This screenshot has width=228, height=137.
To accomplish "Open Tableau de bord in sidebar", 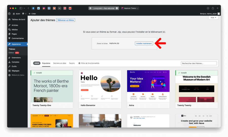I will pos(17,19).
